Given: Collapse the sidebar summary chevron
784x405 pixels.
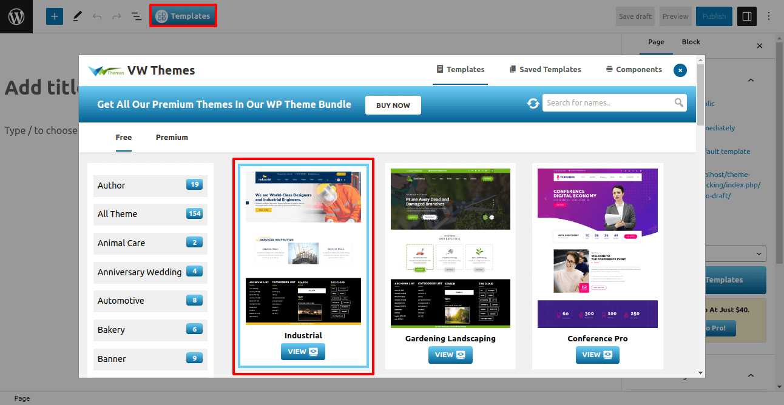Looking at the screenshot, I should [751, 80].
